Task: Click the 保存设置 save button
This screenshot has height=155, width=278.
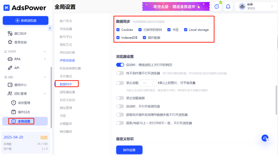Action: (x=129, y=150)
